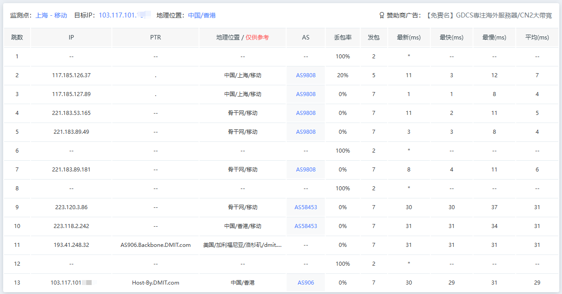Select IP address 117.185.127.89
Screen dimensions: 562x294
click(71, 94)
